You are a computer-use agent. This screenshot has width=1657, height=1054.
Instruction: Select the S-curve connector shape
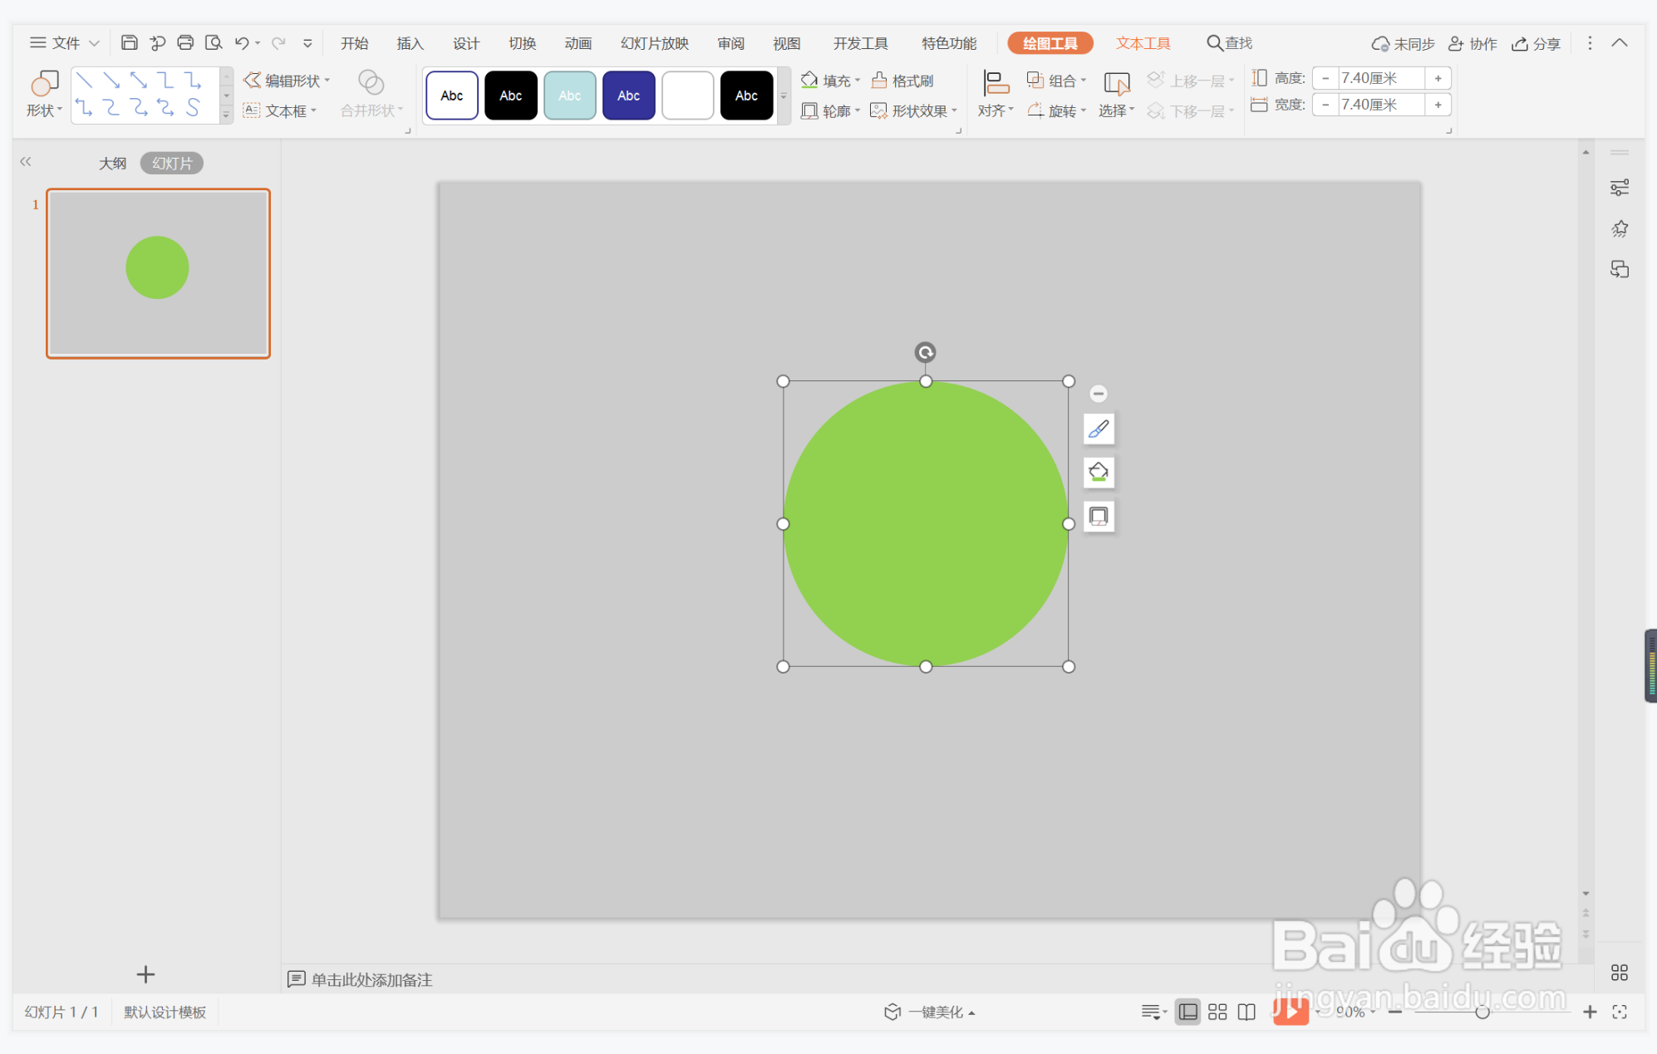point(193,107)
